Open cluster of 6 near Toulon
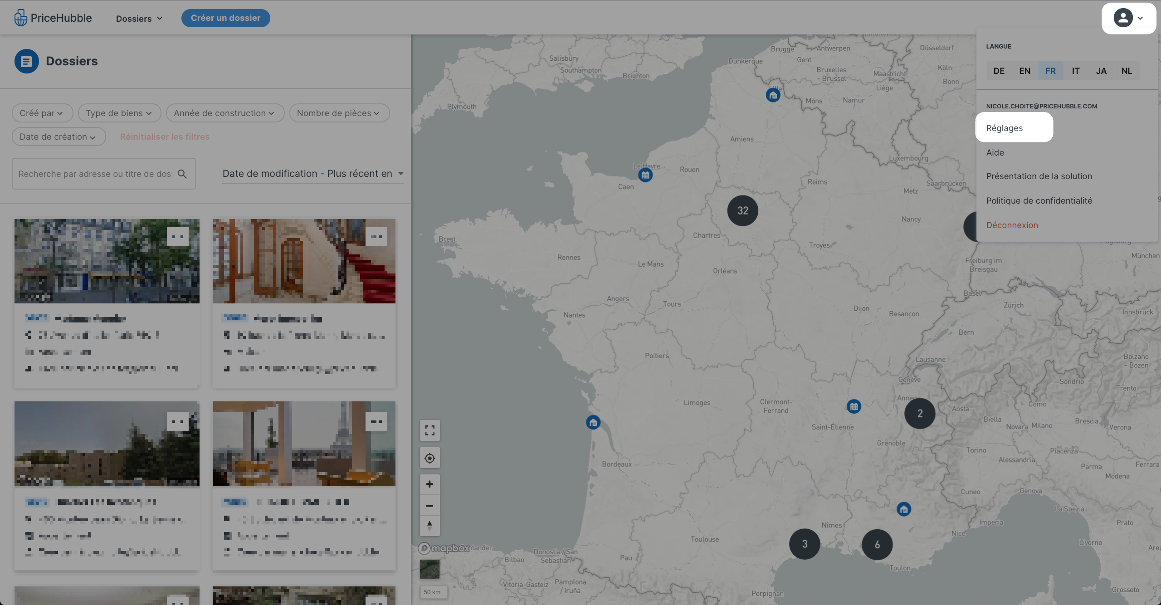Screen dimensions: 1161x605 click(x=877, y=544)
